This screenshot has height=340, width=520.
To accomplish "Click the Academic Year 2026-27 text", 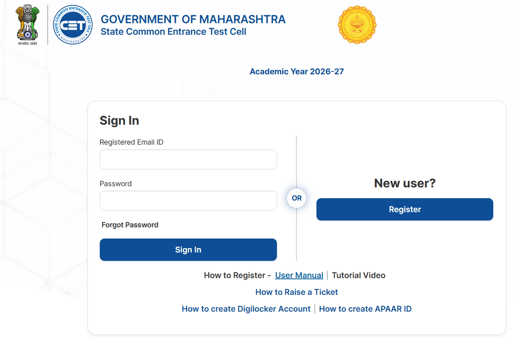I will [x=296, y=71].
